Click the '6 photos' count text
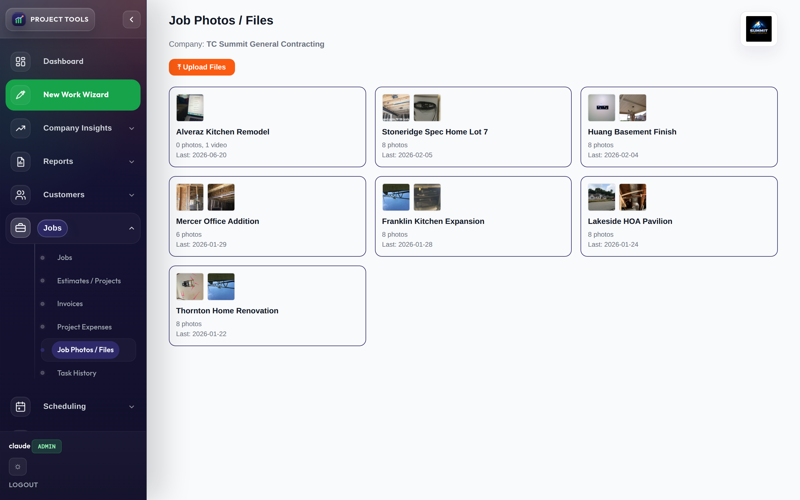Image resolution: width=800 pixels, height=500 pixels. pos(189,234)
